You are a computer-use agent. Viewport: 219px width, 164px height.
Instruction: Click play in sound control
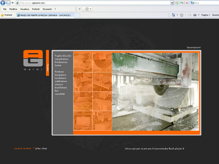pyautogui.click(x=38, y=149)
